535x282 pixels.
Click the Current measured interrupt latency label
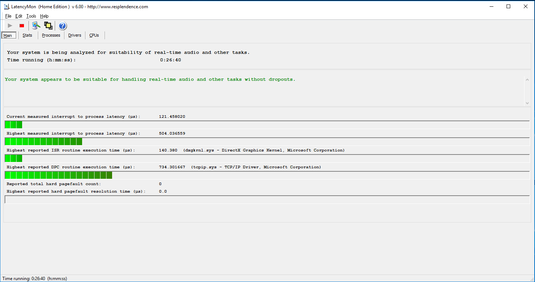pyautogui.click(x=73, y=117)
